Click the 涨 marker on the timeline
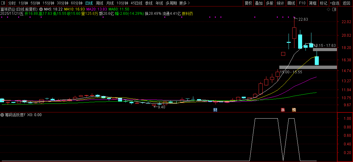This screenshot has height=162, width=353. [283, 110]
